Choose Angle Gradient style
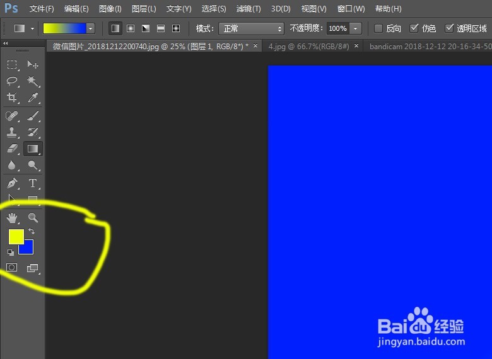The width and height of the screenshot is (492, 359). 146,29
